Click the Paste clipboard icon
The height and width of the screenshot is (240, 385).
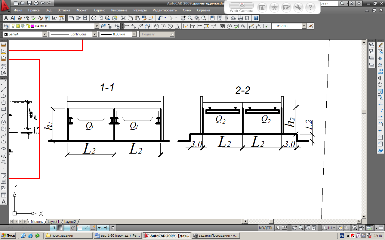pos(137,18)
